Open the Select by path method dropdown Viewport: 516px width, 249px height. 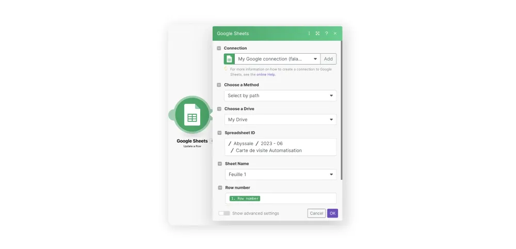[280, 96]
